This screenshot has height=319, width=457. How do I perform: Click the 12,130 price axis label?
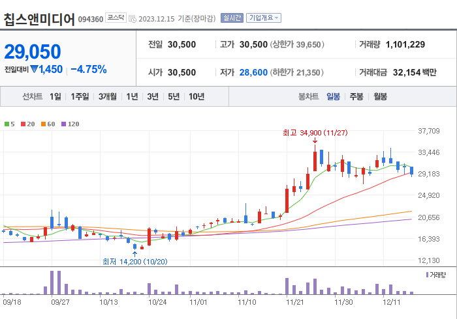pyautogui.click(x=429, y=260)
